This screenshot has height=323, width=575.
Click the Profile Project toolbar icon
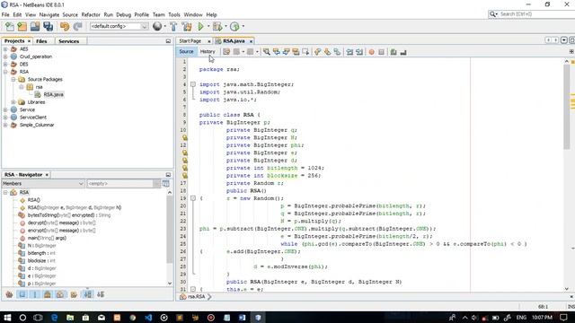coord(234,26)
